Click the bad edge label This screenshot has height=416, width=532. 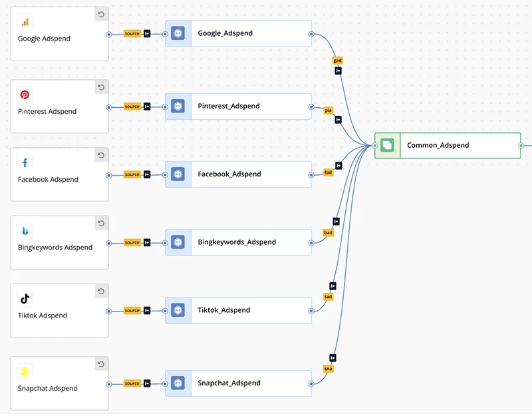(328, 232)
